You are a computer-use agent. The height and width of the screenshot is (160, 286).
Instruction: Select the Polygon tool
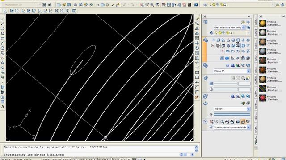3,33
